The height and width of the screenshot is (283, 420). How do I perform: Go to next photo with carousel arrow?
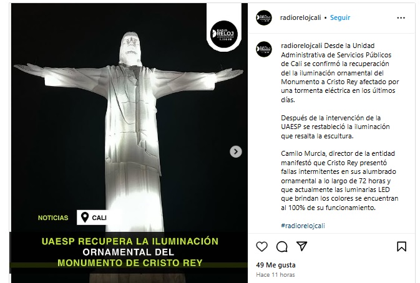[x=236, y=151]
